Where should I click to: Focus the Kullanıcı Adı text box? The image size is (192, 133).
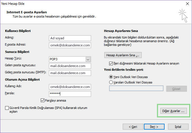pyautogui.click(x=70, y=87)
